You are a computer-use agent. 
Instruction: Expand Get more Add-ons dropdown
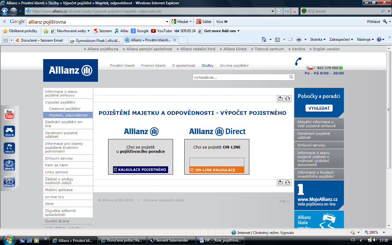tap(238, 31)
